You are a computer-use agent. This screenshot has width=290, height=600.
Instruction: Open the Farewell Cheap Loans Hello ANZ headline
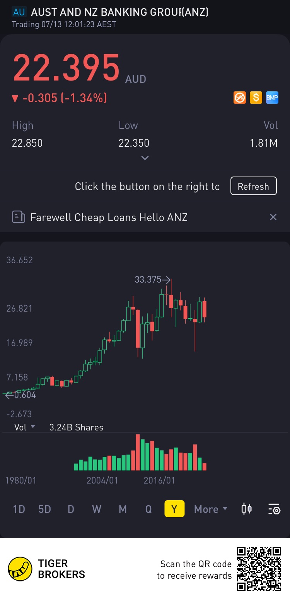pyautogui.click(x=109, y=217)
